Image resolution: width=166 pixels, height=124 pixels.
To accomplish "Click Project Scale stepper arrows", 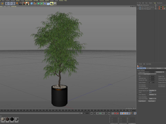I will [x=155, y=72].
